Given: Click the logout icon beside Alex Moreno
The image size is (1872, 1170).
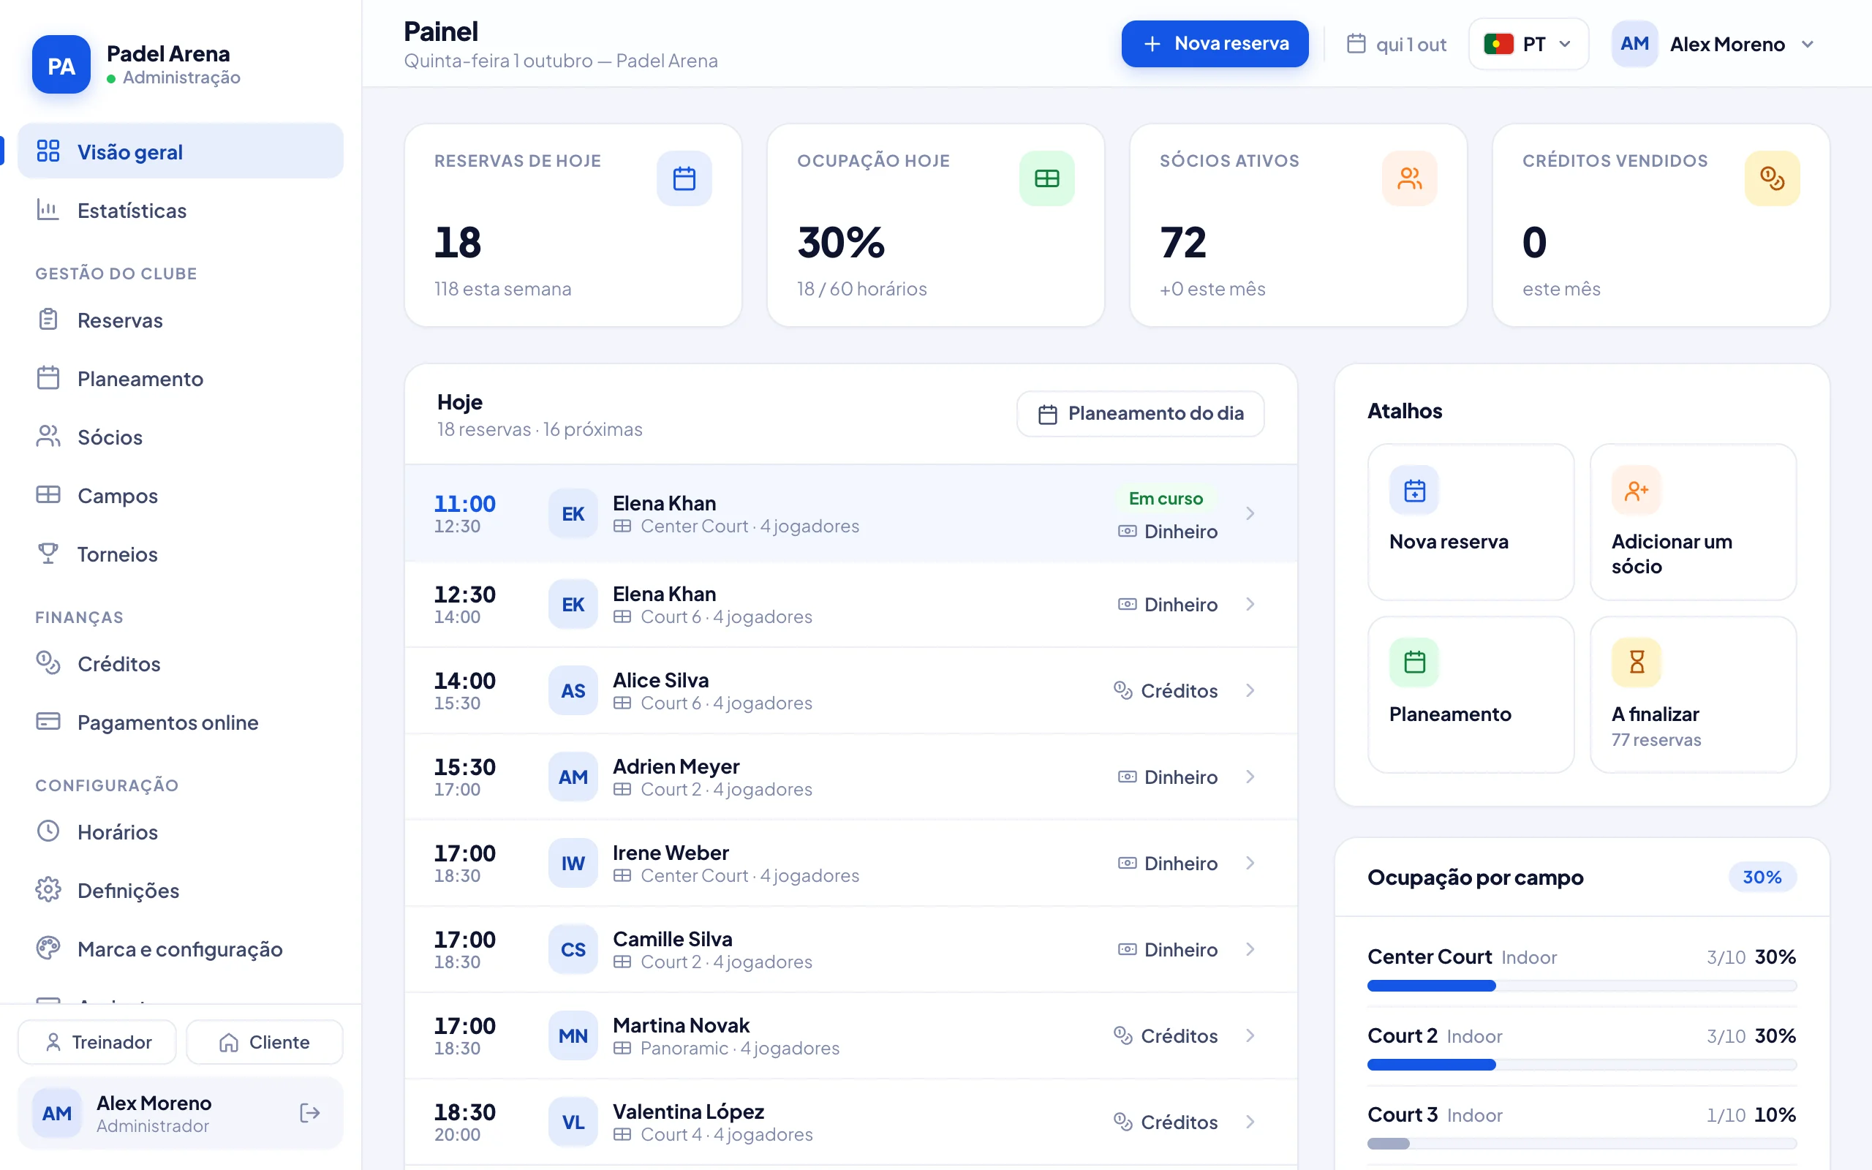Looking at the screenshot, I should (x=309, y=1113).
